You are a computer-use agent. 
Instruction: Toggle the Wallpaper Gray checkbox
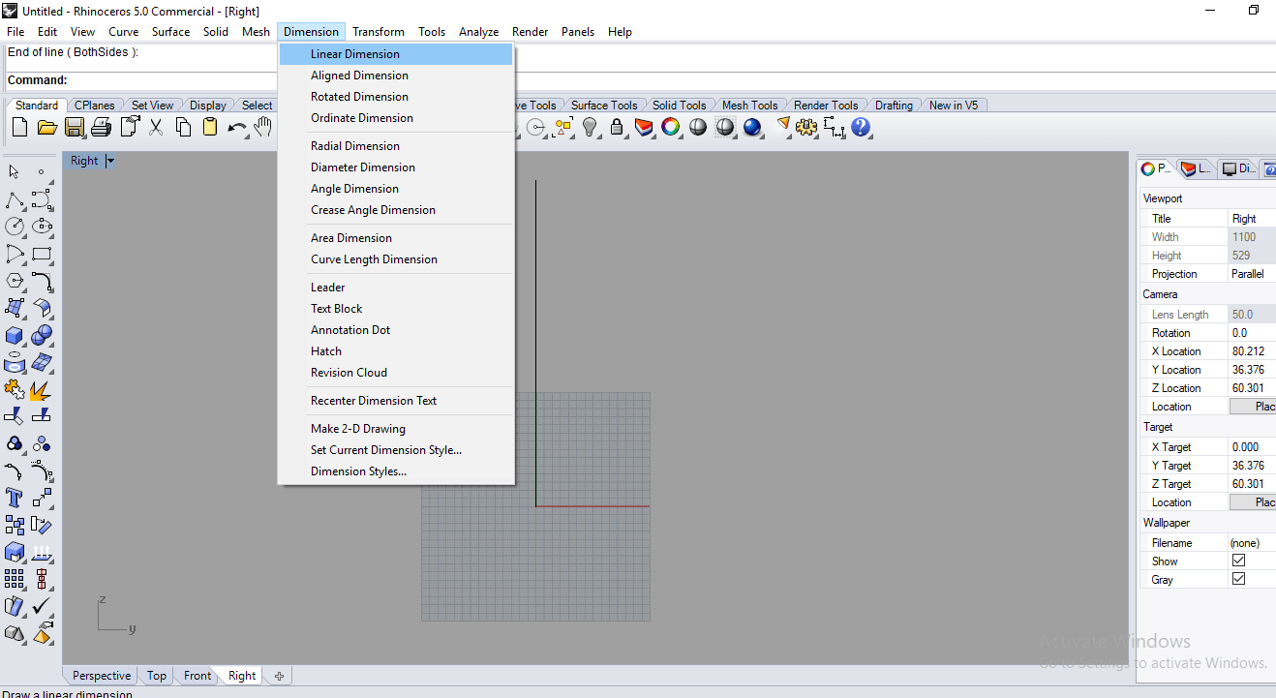coord(1238,579)
